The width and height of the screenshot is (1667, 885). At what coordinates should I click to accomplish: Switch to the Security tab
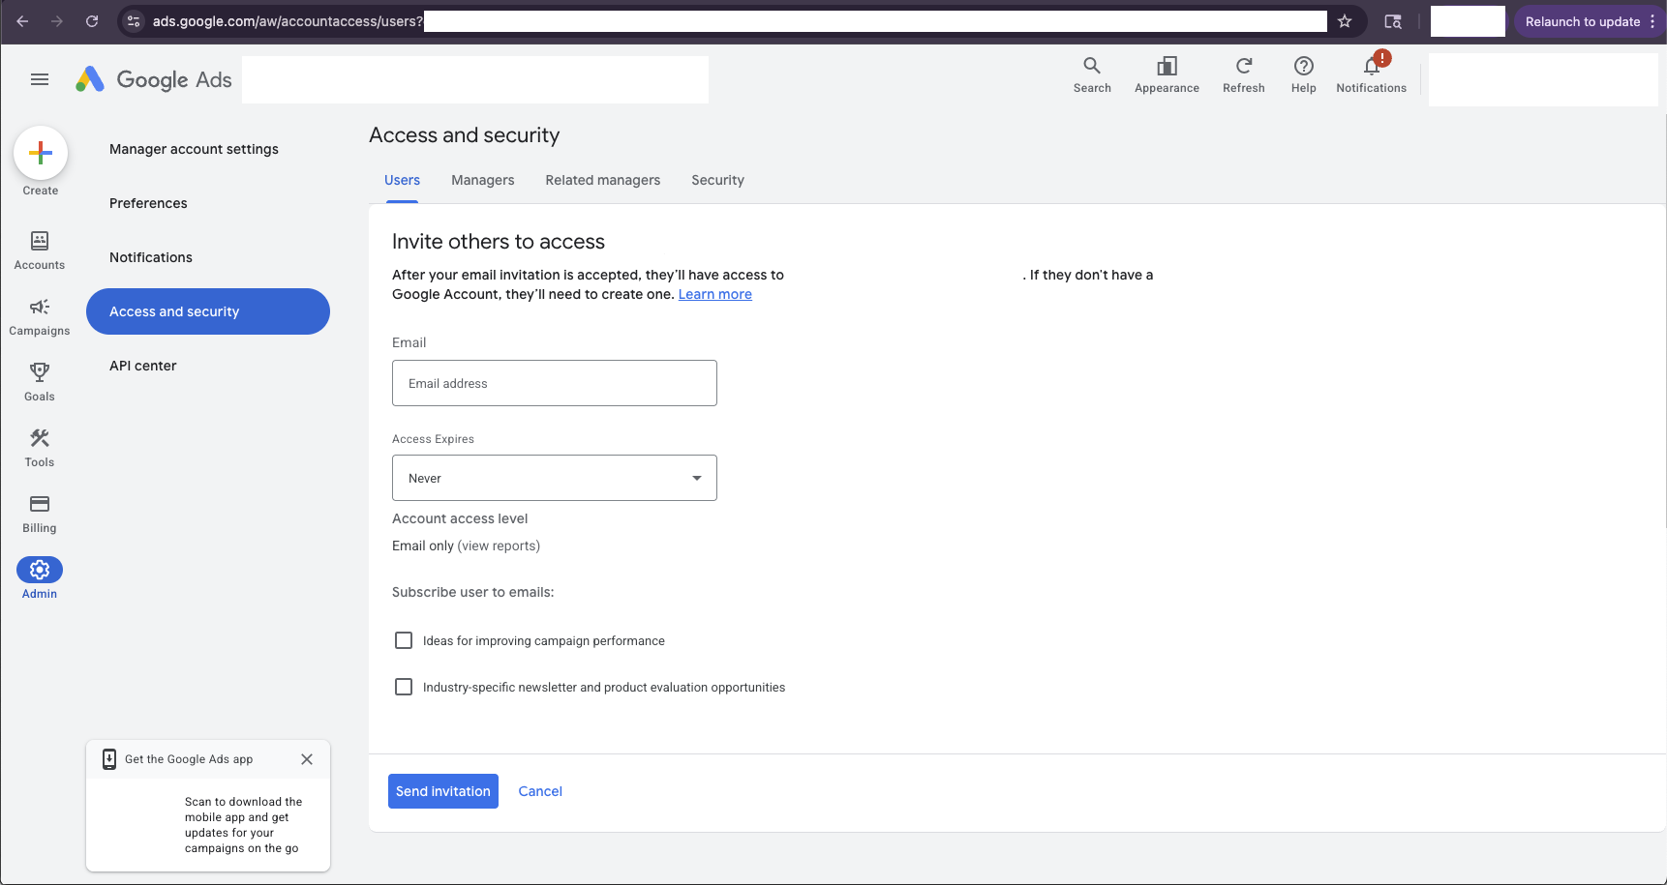pyautogui.click(x=717, y=180)
